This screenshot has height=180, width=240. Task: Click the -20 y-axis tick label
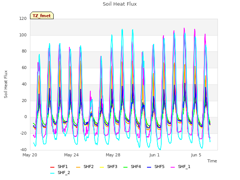pyautogui.click(x=23, y=133)
